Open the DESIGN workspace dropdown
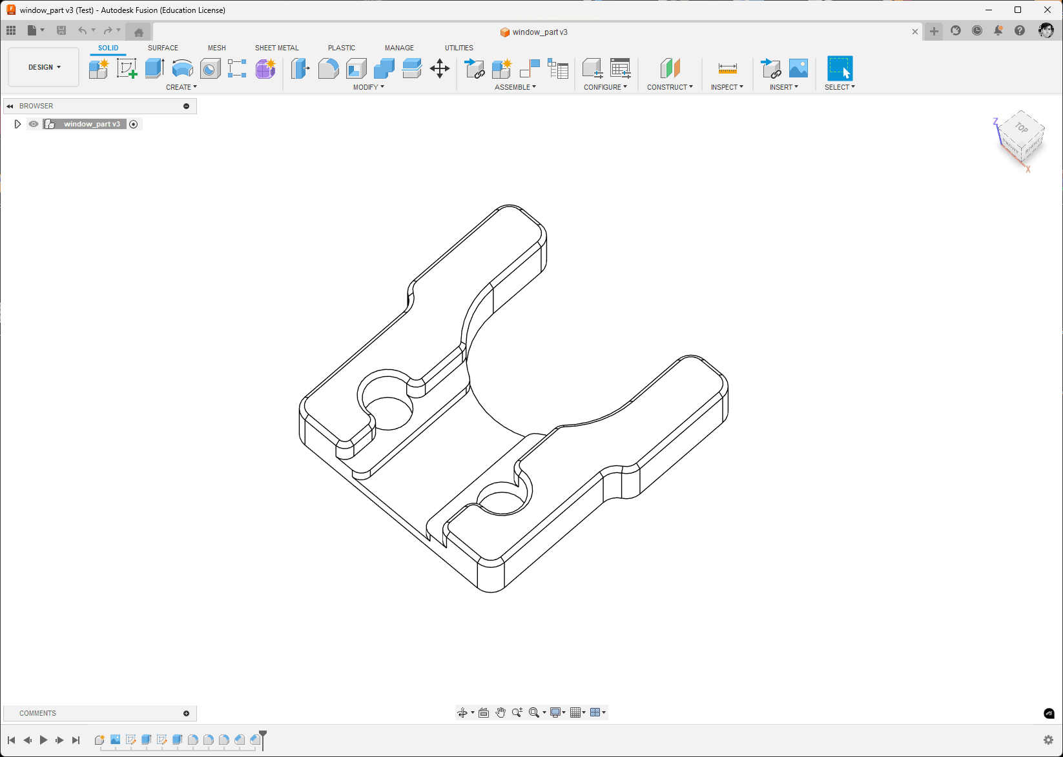The width and height of the screenshot is (1063, 757). point(44,67)
